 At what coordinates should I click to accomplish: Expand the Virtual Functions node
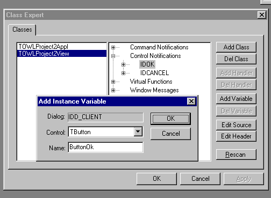pyautogui.click(x=113, y=82)
